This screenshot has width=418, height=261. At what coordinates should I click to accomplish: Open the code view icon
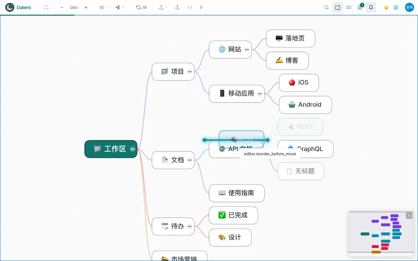click(190, 7)
